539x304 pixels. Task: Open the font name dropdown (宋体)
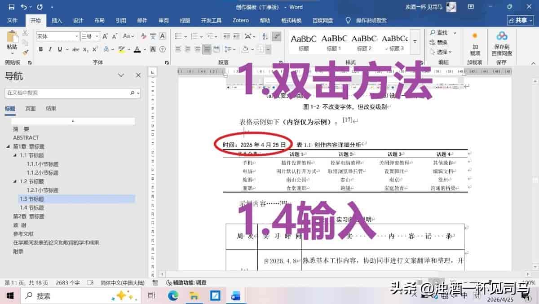click(77, 36)
